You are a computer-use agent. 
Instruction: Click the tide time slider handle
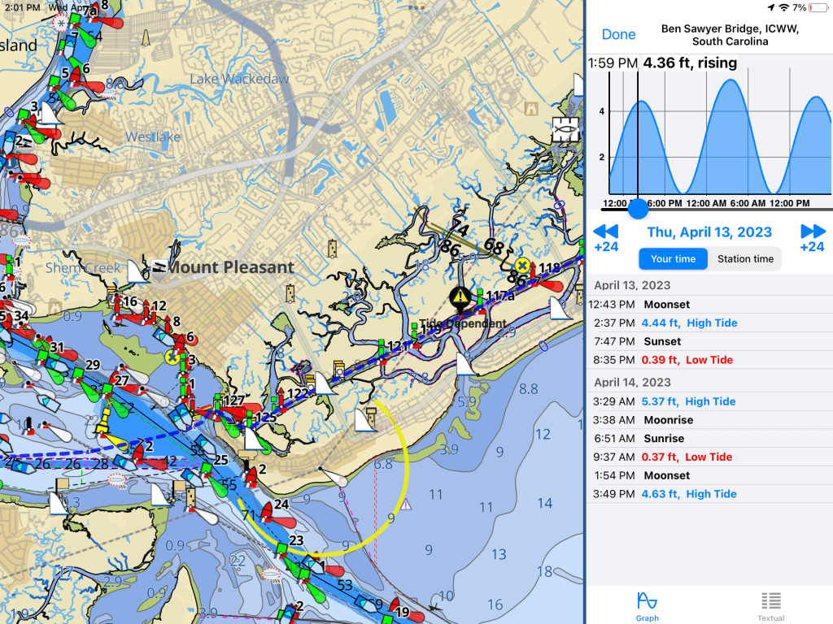pos(639,208)
